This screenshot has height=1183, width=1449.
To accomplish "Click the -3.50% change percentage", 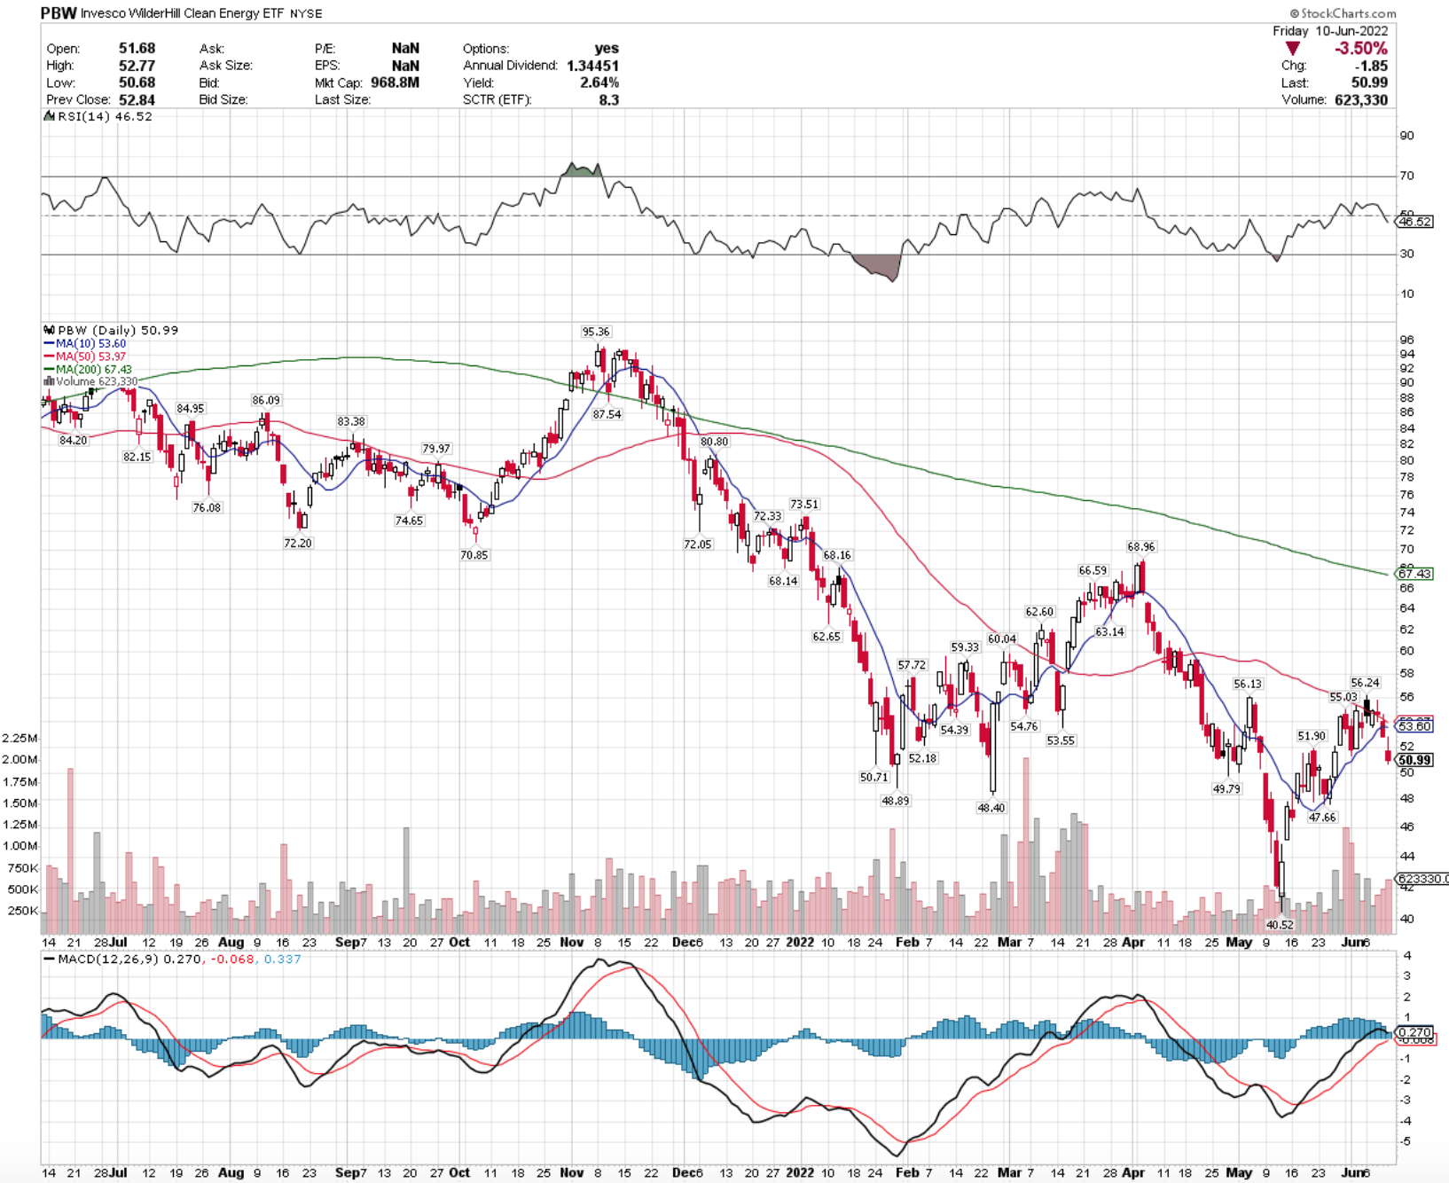I will (1360, 49).
